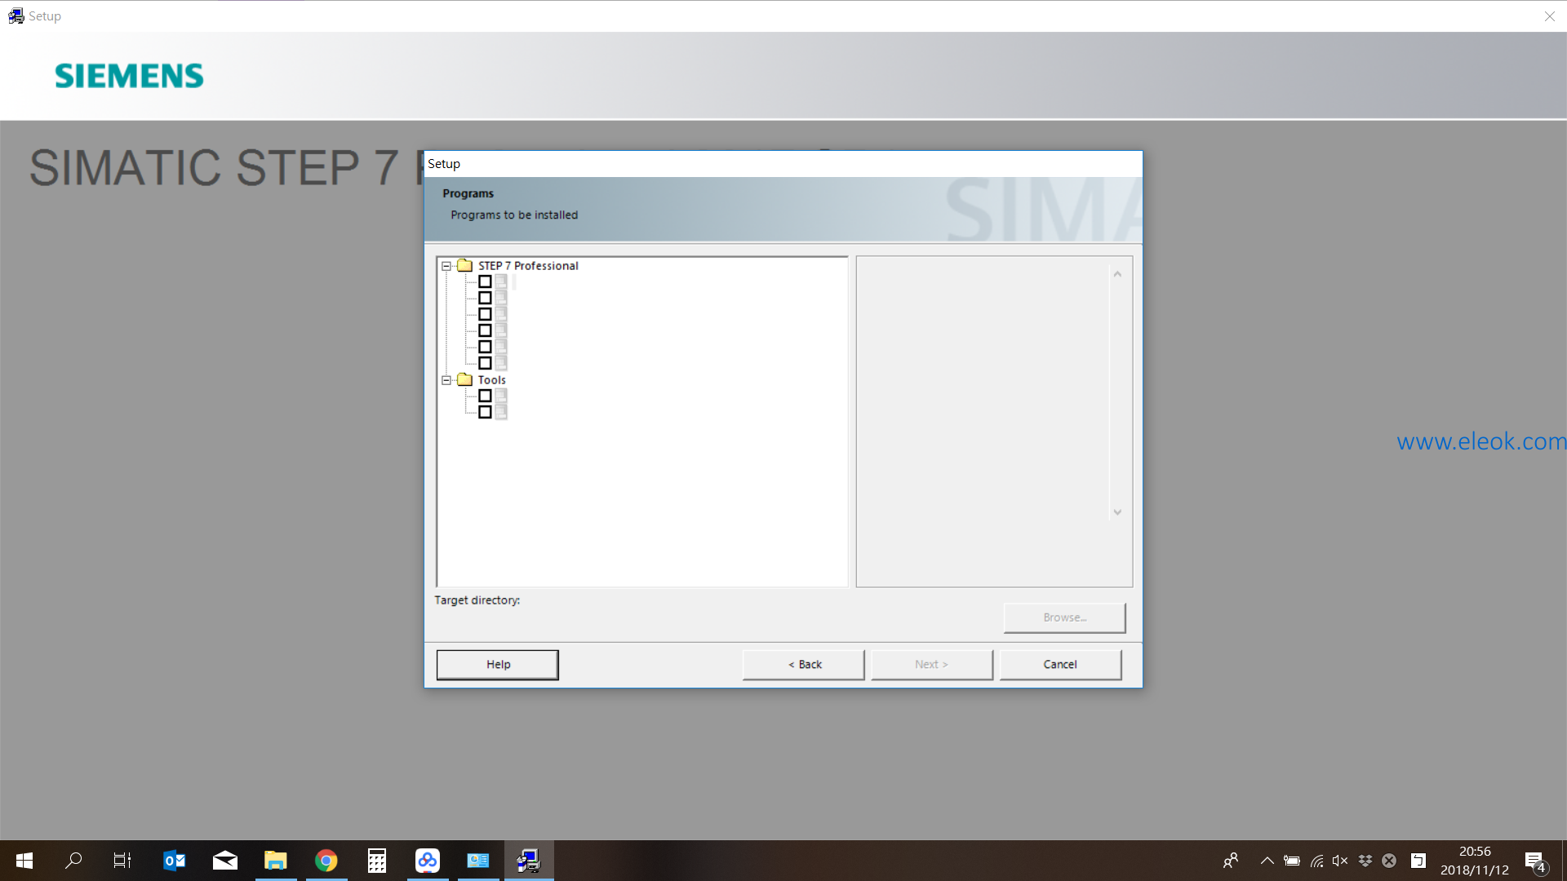Tick fourth checkbox under STEP 7 Professional
1567x881 pixels.
(x=485, y=330)
